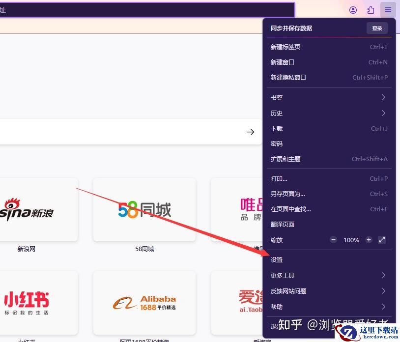Zoom out with the minus button
This screenshot has width=400, height=342.
pyautogui.click(x=333, y=240)
